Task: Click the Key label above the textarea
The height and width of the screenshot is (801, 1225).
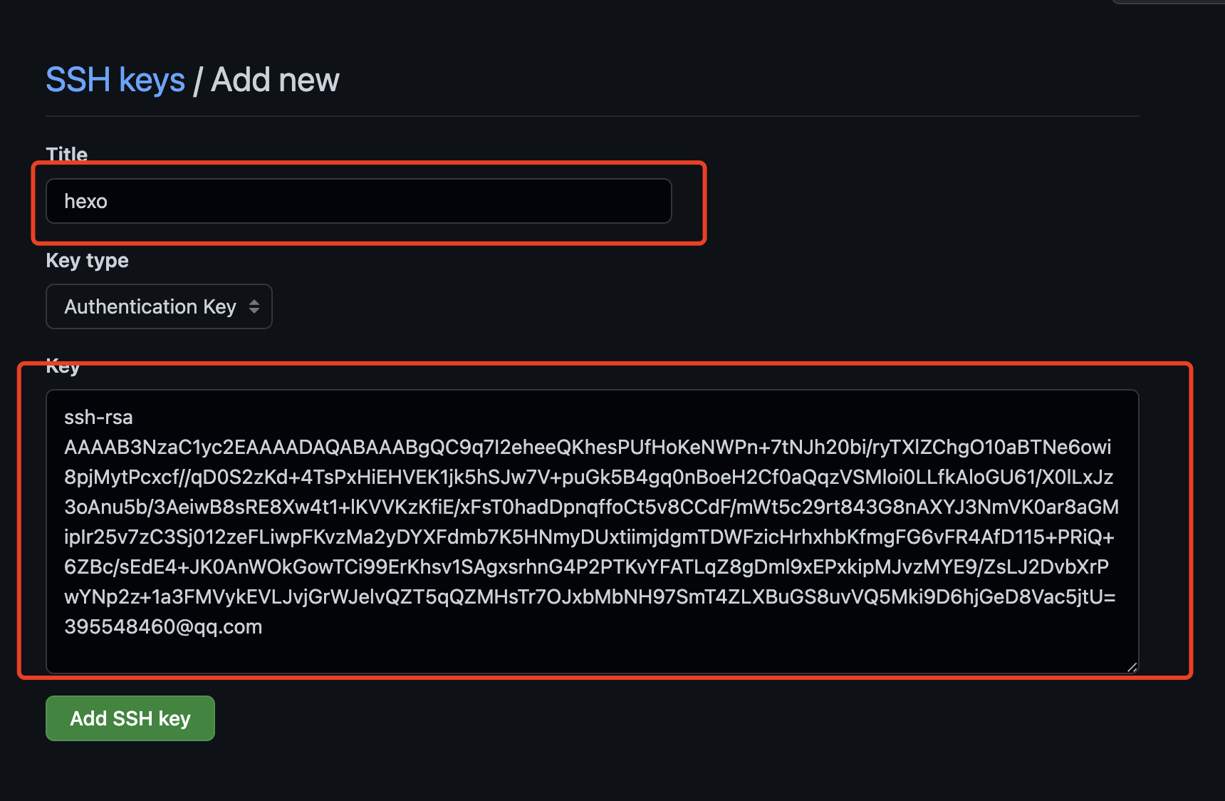Action: pos(63,366)
